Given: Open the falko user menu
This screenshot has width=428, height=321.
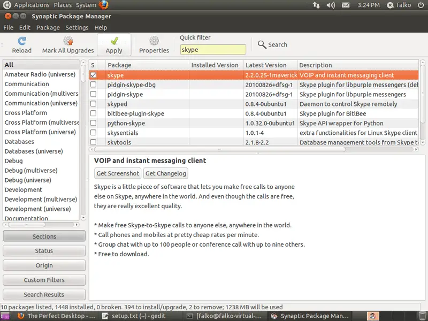Looking at the screenshot, I should pyautogui.click(x=399, y=5).
